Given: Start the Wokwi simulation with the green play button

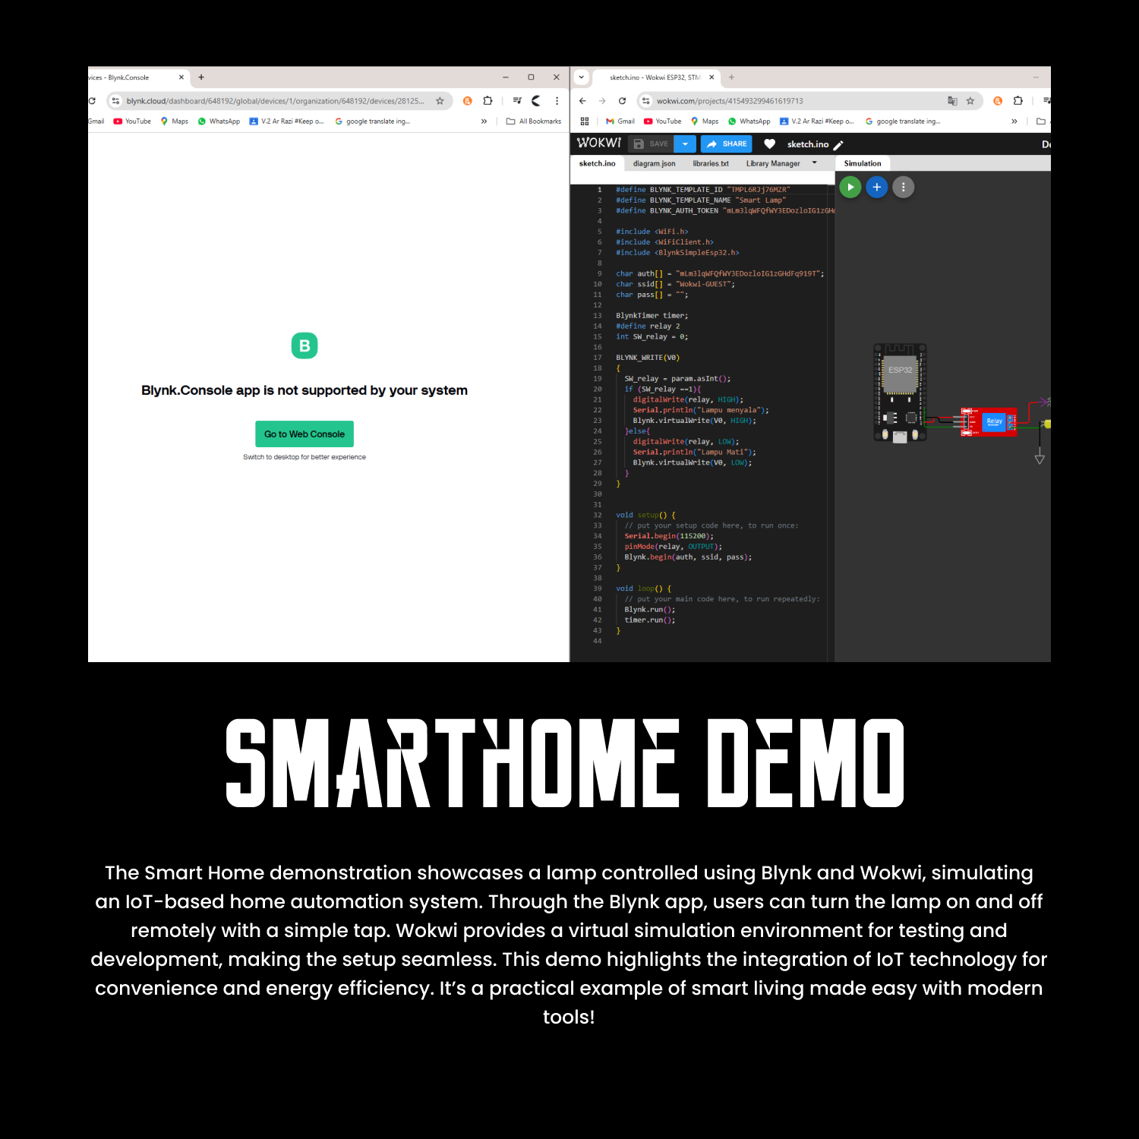Looking at the screenshot, I should [850, 187].
